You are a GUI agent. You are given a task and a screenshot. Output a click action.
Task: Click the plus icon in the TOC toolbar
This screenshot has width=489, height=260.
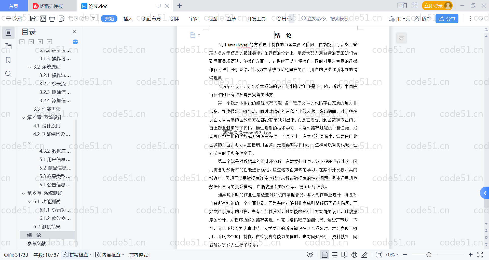[40, 42]
